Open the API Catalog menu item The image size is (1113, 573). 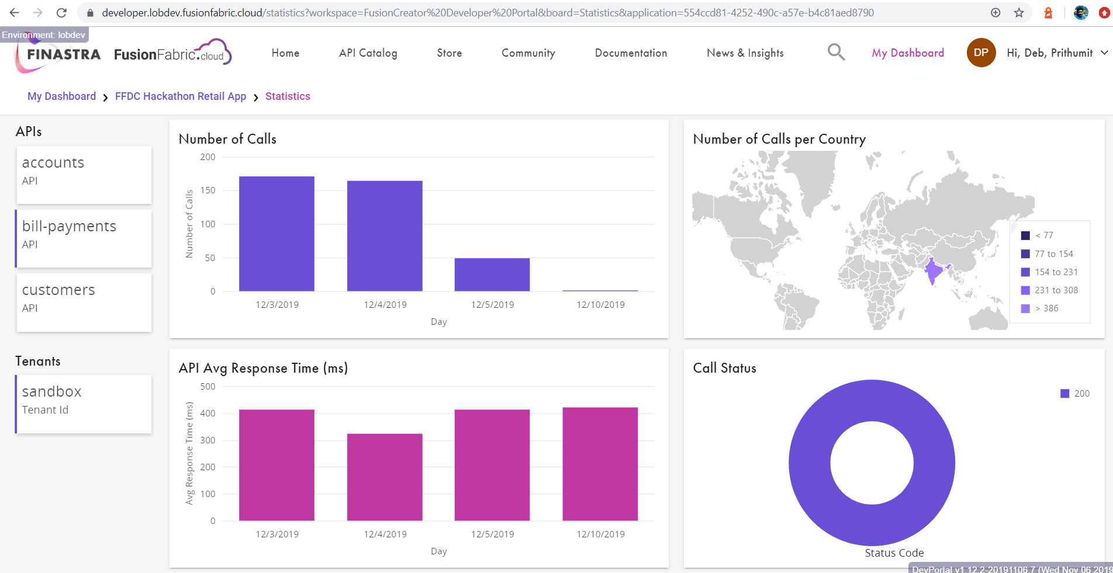pos(368,53)
